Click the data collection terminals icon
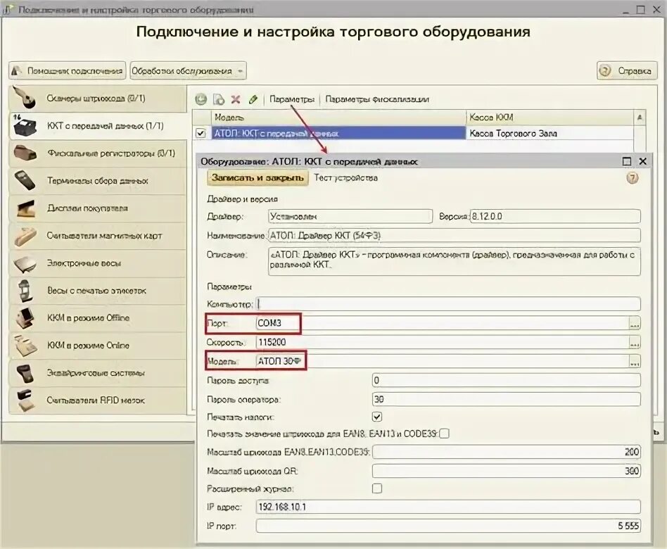This screenshot has height=549, width=667. pyautogui.click(x=25, y=180)
